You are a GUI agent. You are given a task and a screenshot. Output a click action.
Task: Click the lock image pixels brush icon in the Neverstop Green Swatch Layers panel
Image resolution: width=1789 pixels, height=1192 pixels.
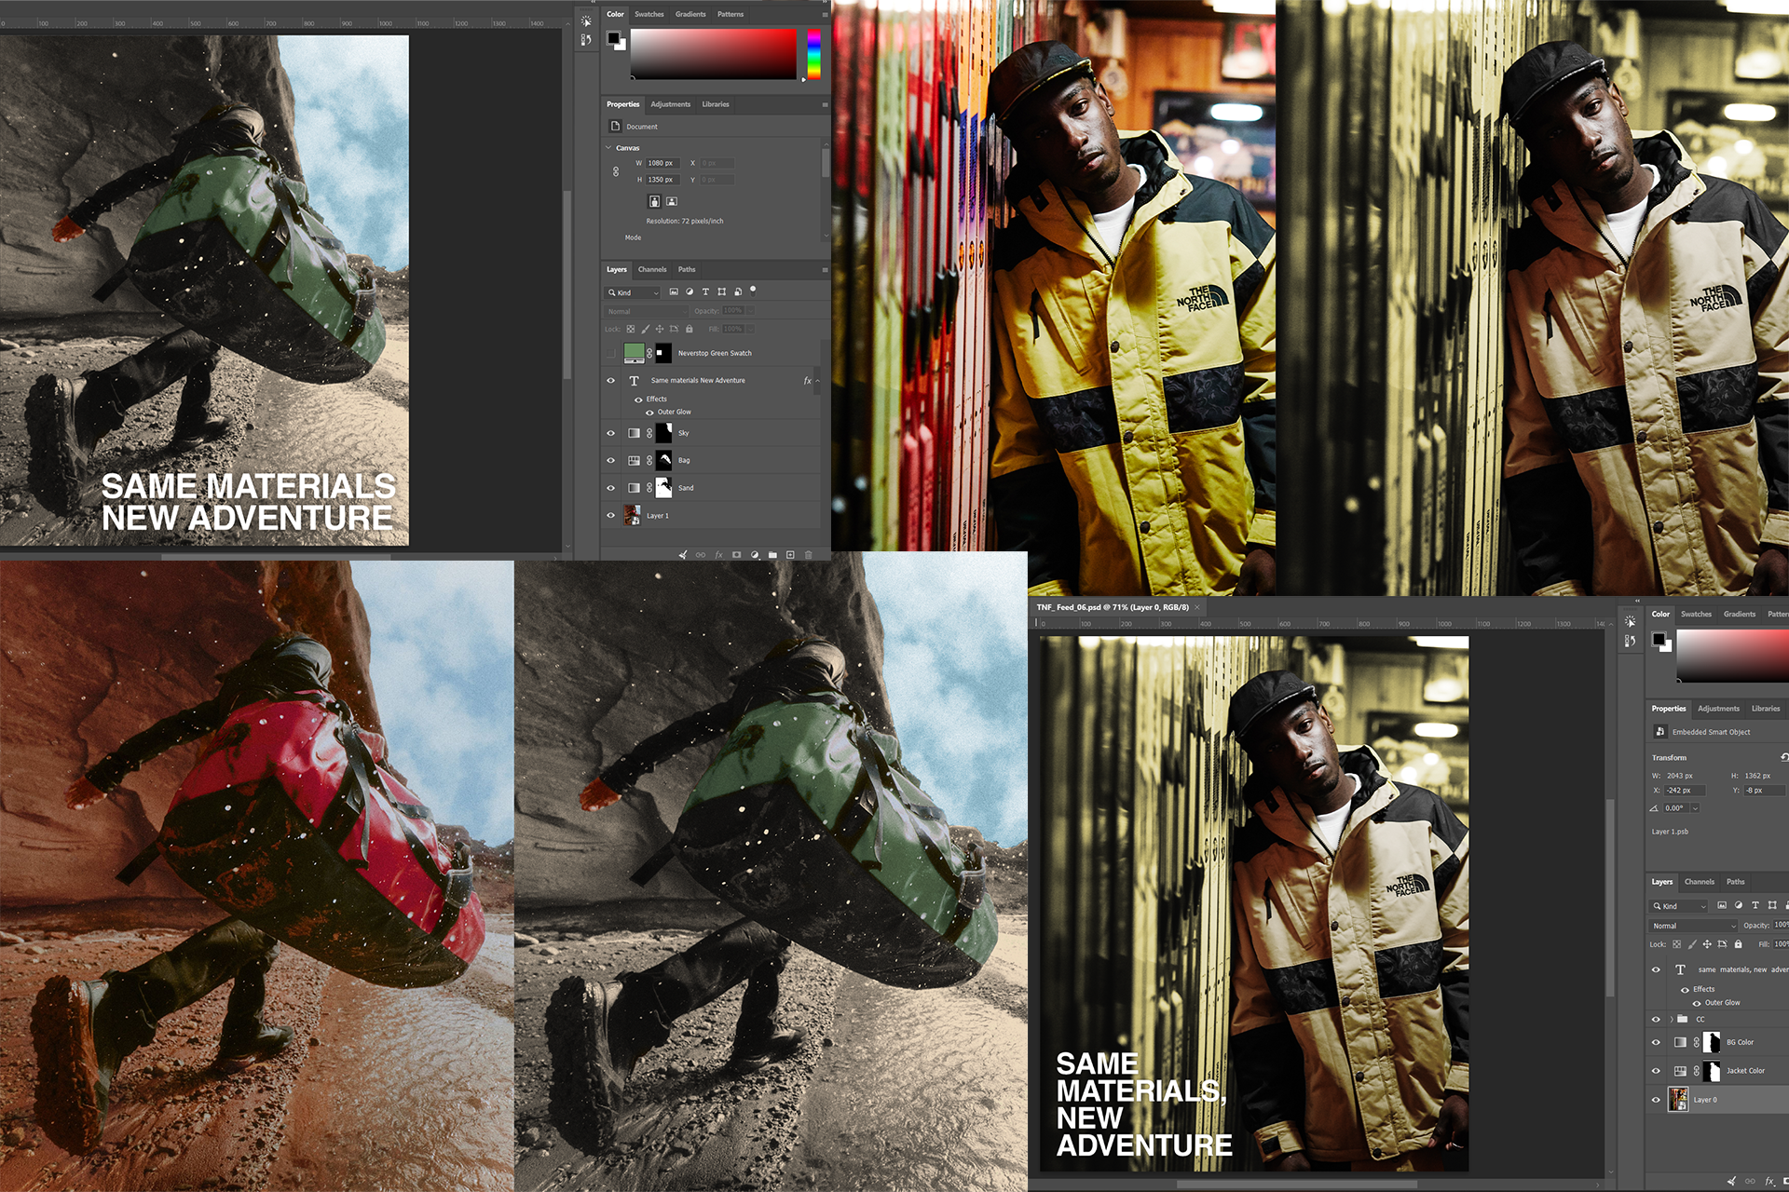click(645, 329)
